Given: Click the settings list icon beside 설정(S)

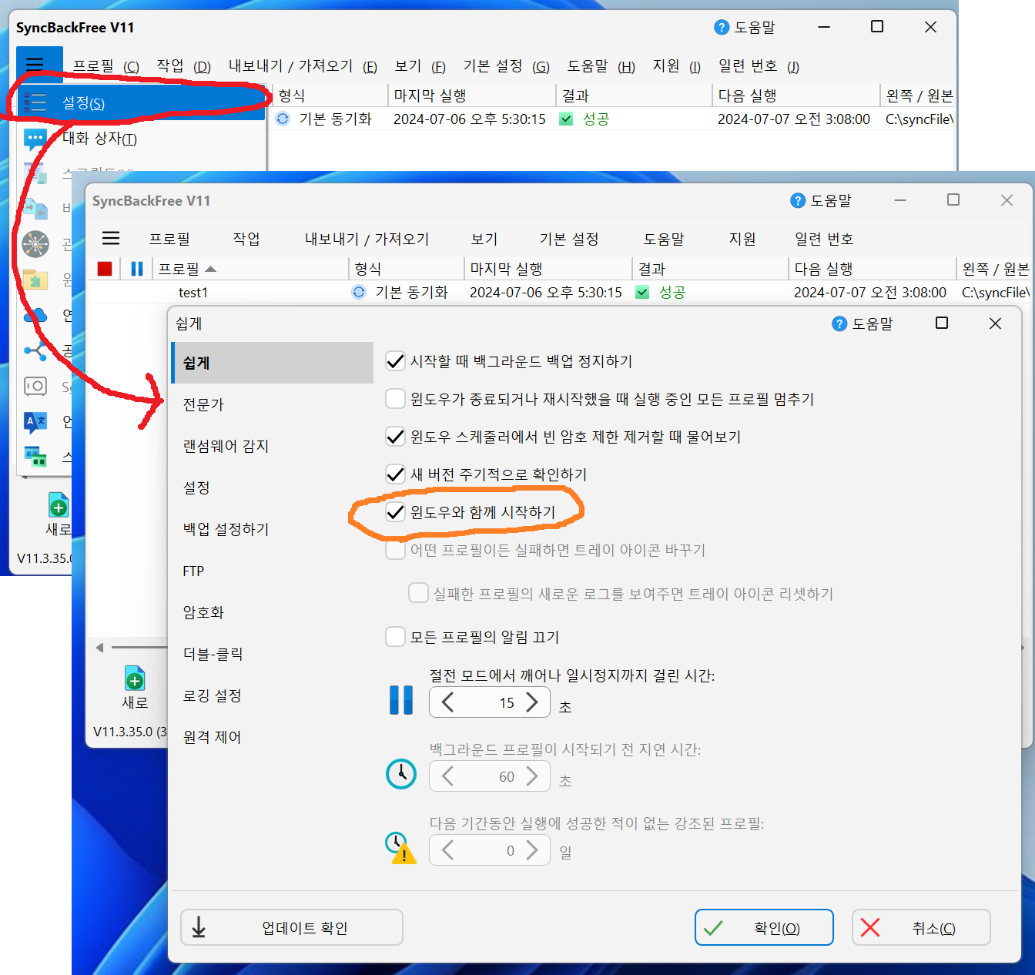Looking at the screenshot, I should click(35, 103).
